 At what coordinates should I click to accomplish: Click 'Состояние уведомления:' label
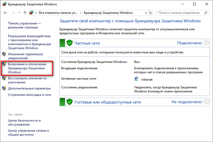coord(79,87)
